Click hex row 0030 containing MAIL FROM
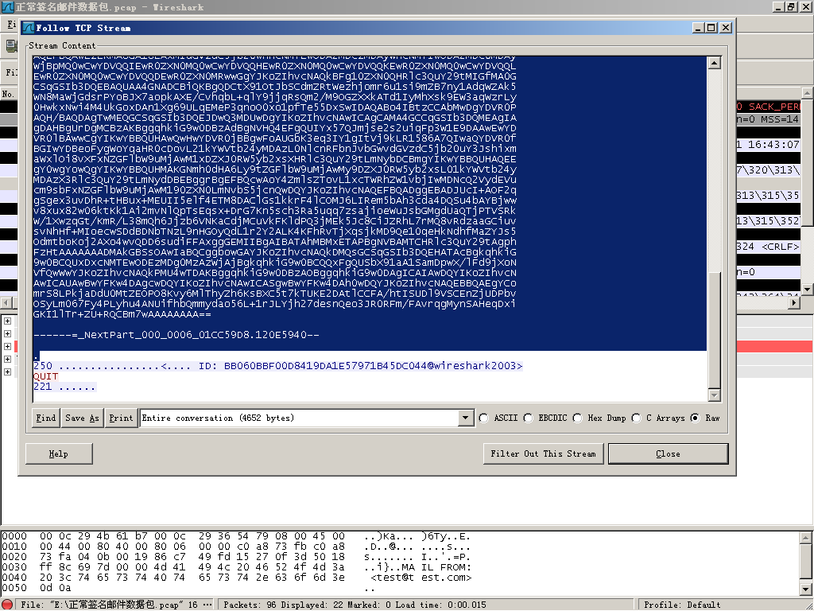Viewport: 814px width, 611px height. [236, 566]
